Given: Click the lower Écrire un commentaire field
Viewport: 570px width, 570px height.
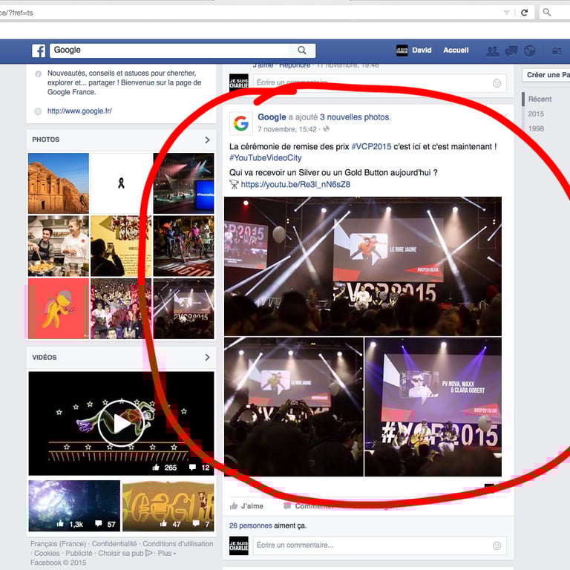Looking at the screenshot, I should click(379, 546).
